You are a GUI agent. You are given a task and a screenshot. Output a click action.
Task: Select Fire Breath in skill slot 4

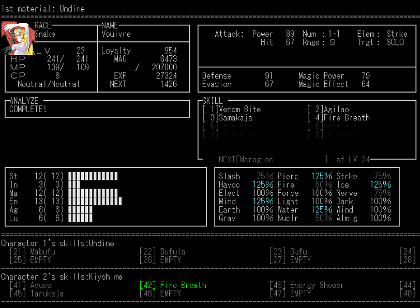339,118
